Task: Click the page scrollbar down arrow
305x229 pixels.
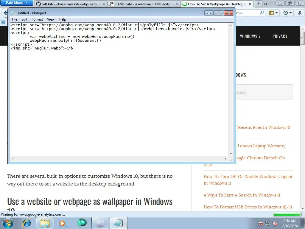Action: coord(303,209)
